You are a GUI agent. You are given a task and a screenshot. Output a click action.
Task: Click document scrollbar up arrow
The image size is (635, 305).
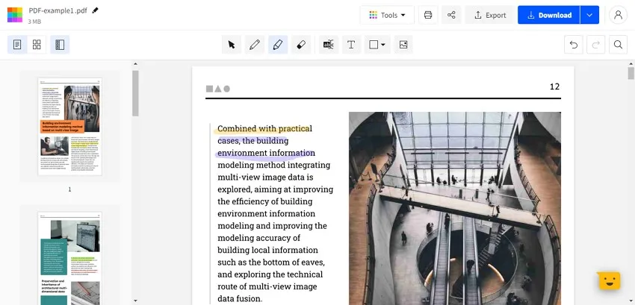(631, 64)
